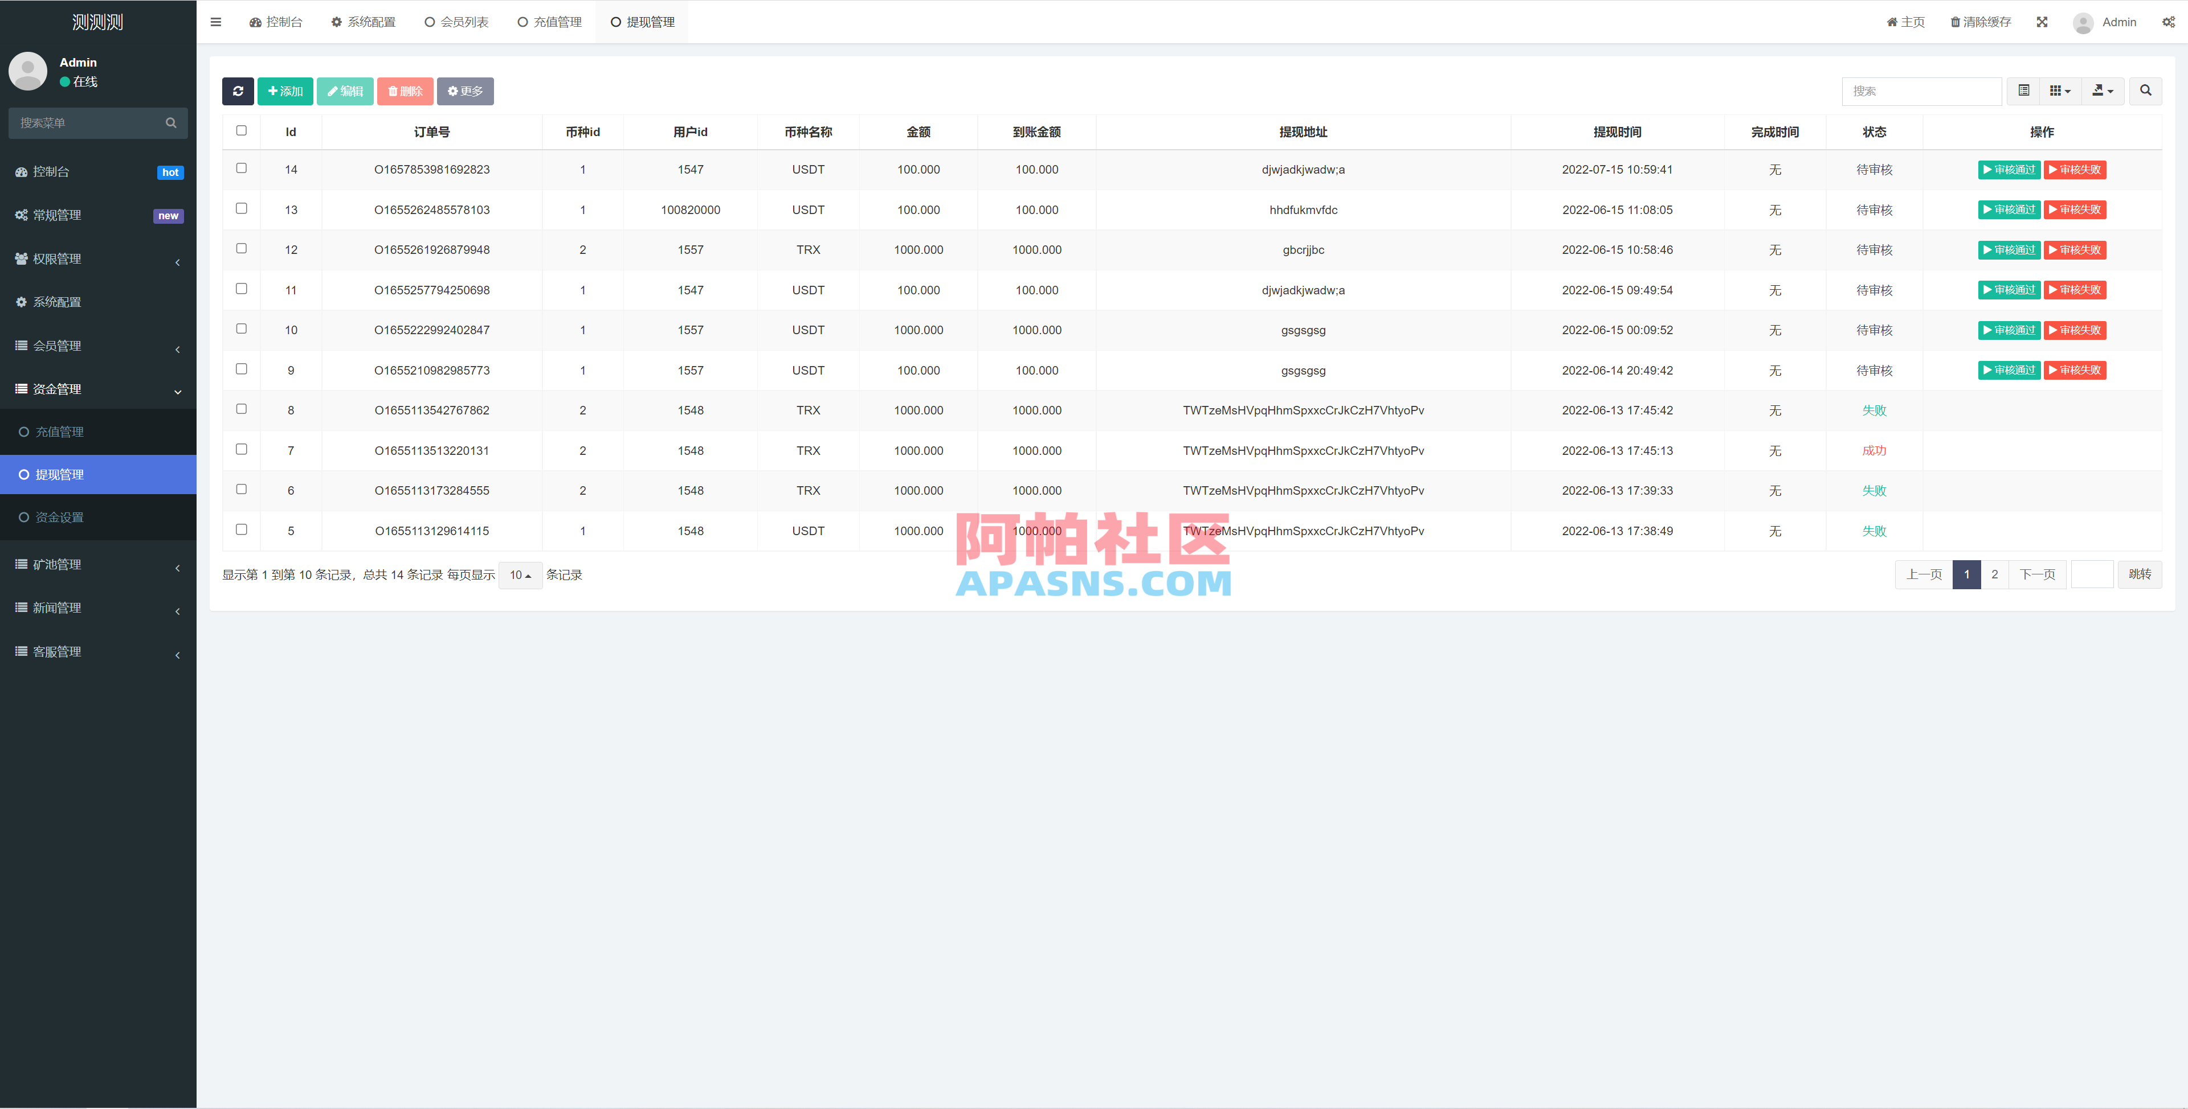Check the row checkbox for order Id 8
This screenshot has width=2188, height=1109.
pyautogui.click(x=241, y=409)
